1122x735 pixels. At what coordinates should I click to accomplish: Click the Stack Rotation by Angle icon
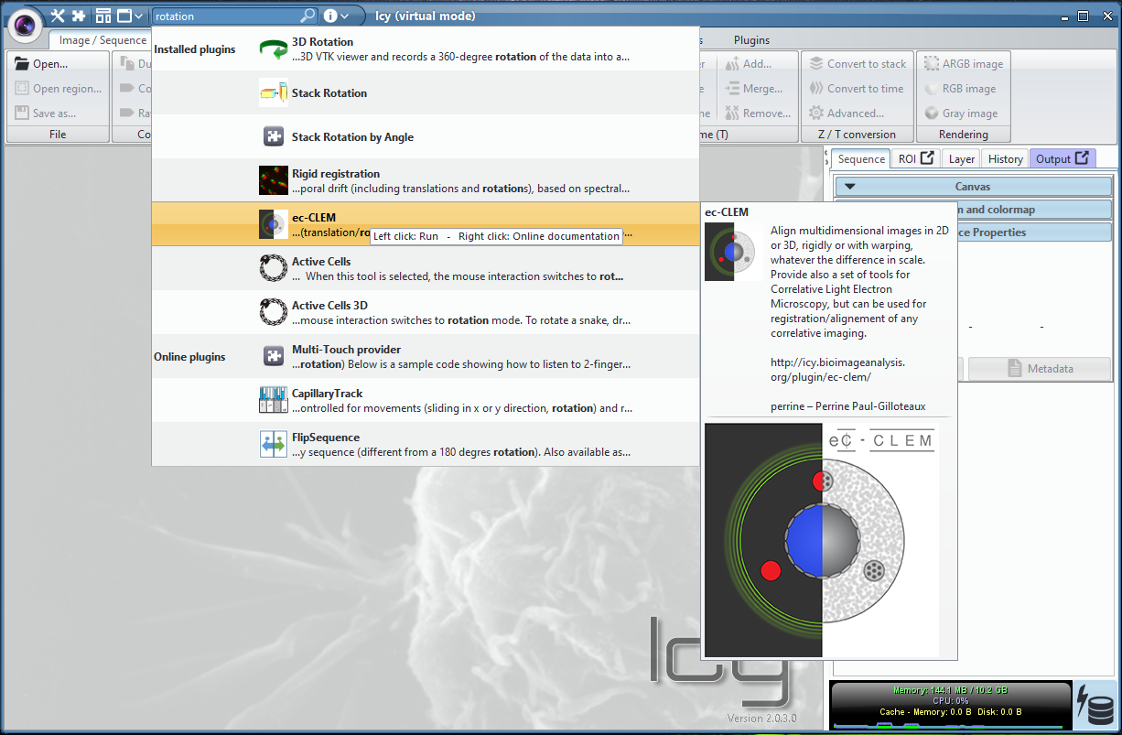[273, 135]
